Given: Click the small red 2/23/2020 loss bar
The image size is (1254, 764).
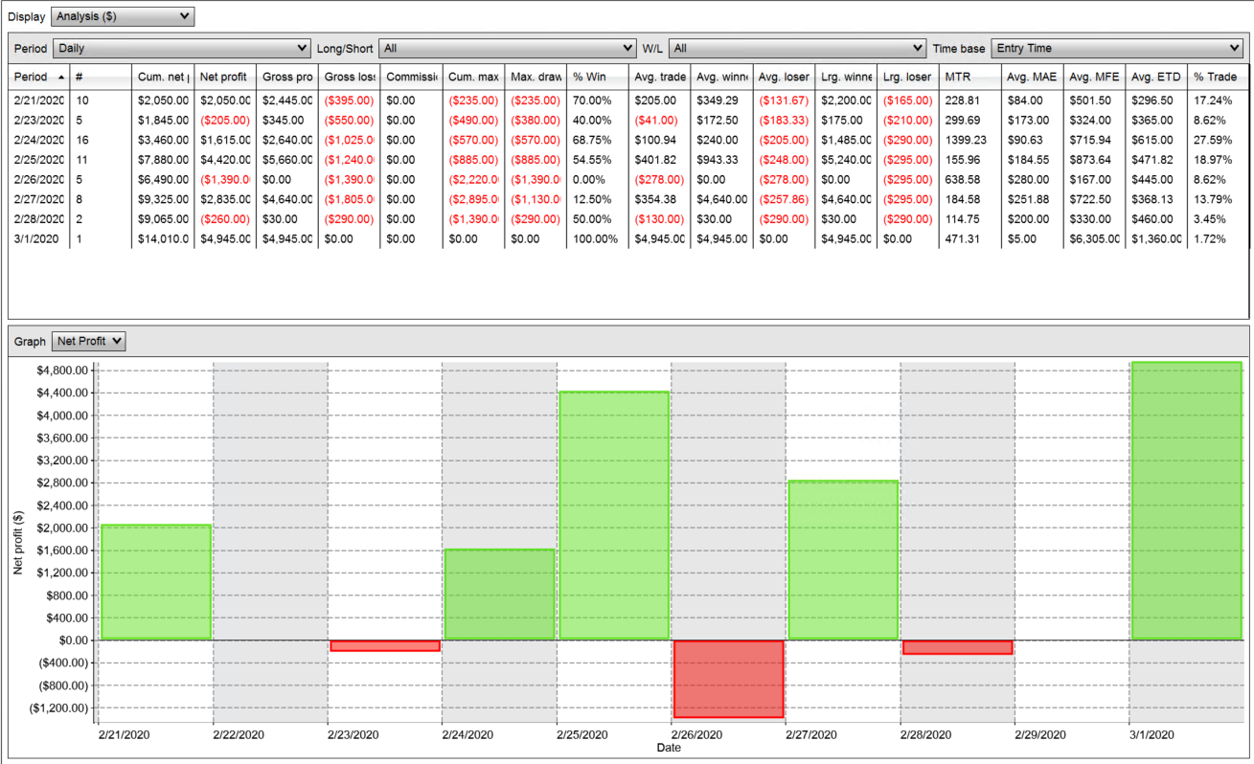Looking at the screenshot, I should pyautogui.click(x=384, y=646).
